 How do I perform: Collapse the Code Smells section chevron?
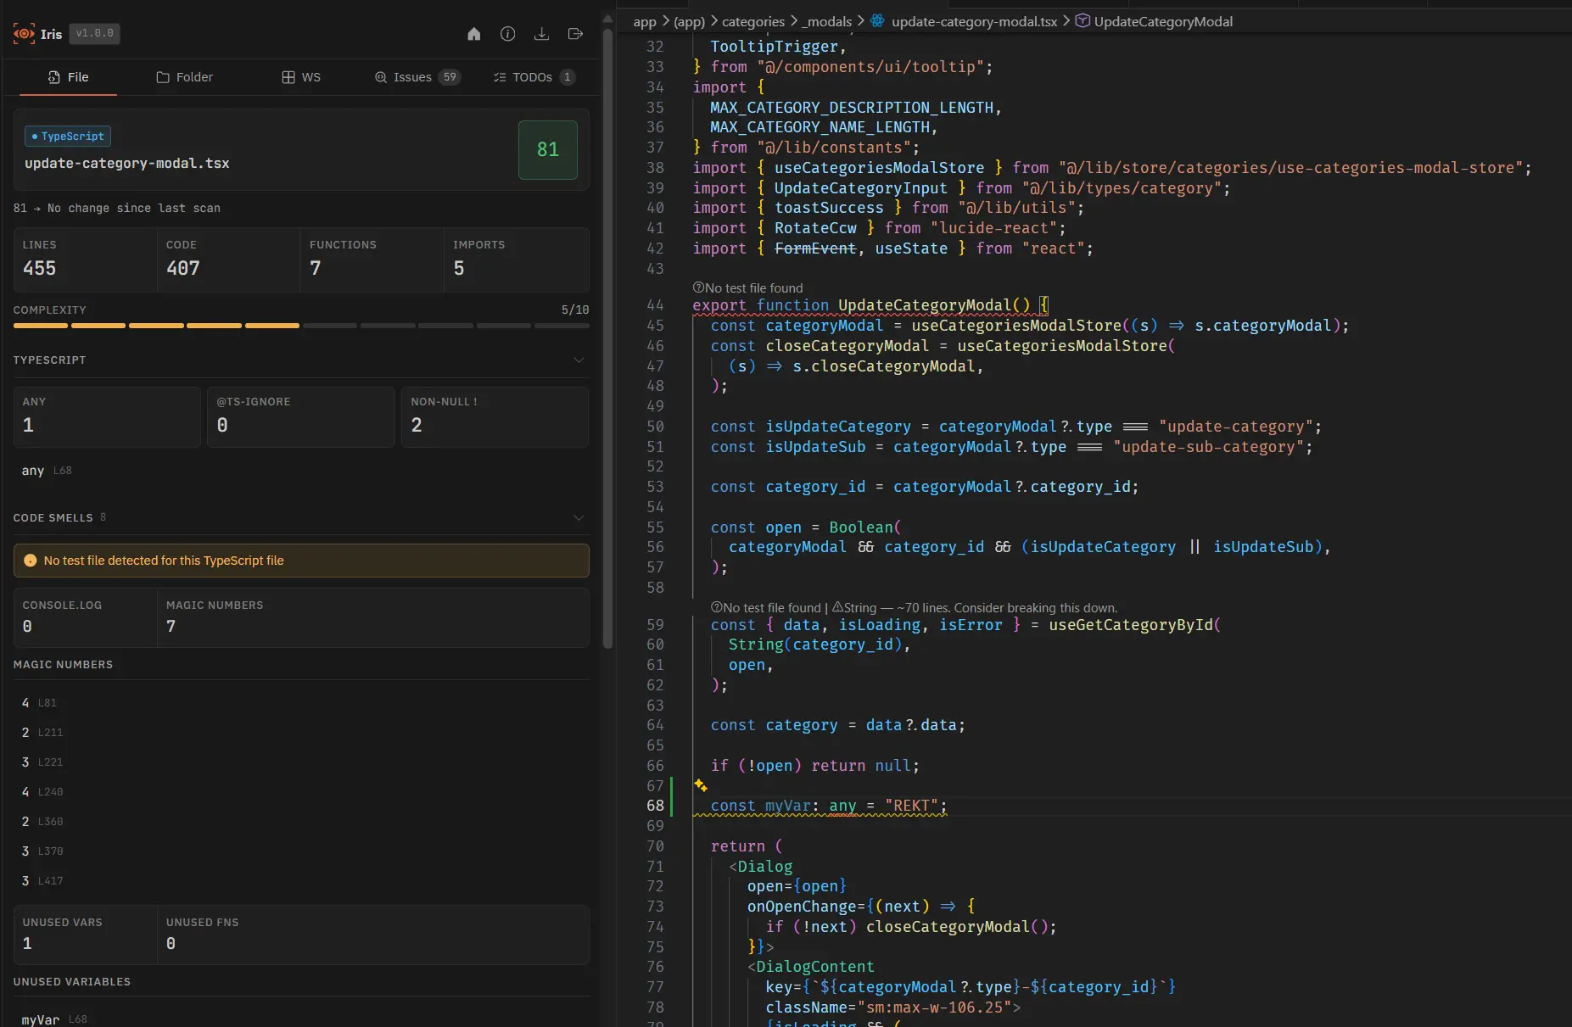click(579, 518)
